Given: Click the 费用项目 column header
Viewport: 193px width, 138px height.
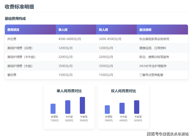Looking at the screenshot, I should click(x=13, y=30).
